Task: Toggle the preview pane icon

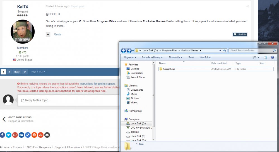Action: click(x=265, y=57)
